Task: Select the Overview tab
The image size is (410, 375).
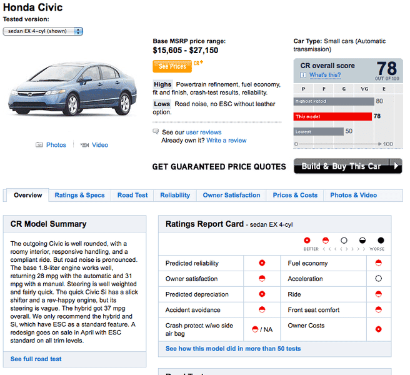Action: pyautogui.click(x=27, y=195)
